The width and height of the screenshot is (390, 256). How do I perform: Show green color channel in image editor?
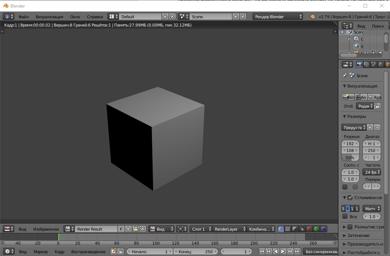click(316, 229)
